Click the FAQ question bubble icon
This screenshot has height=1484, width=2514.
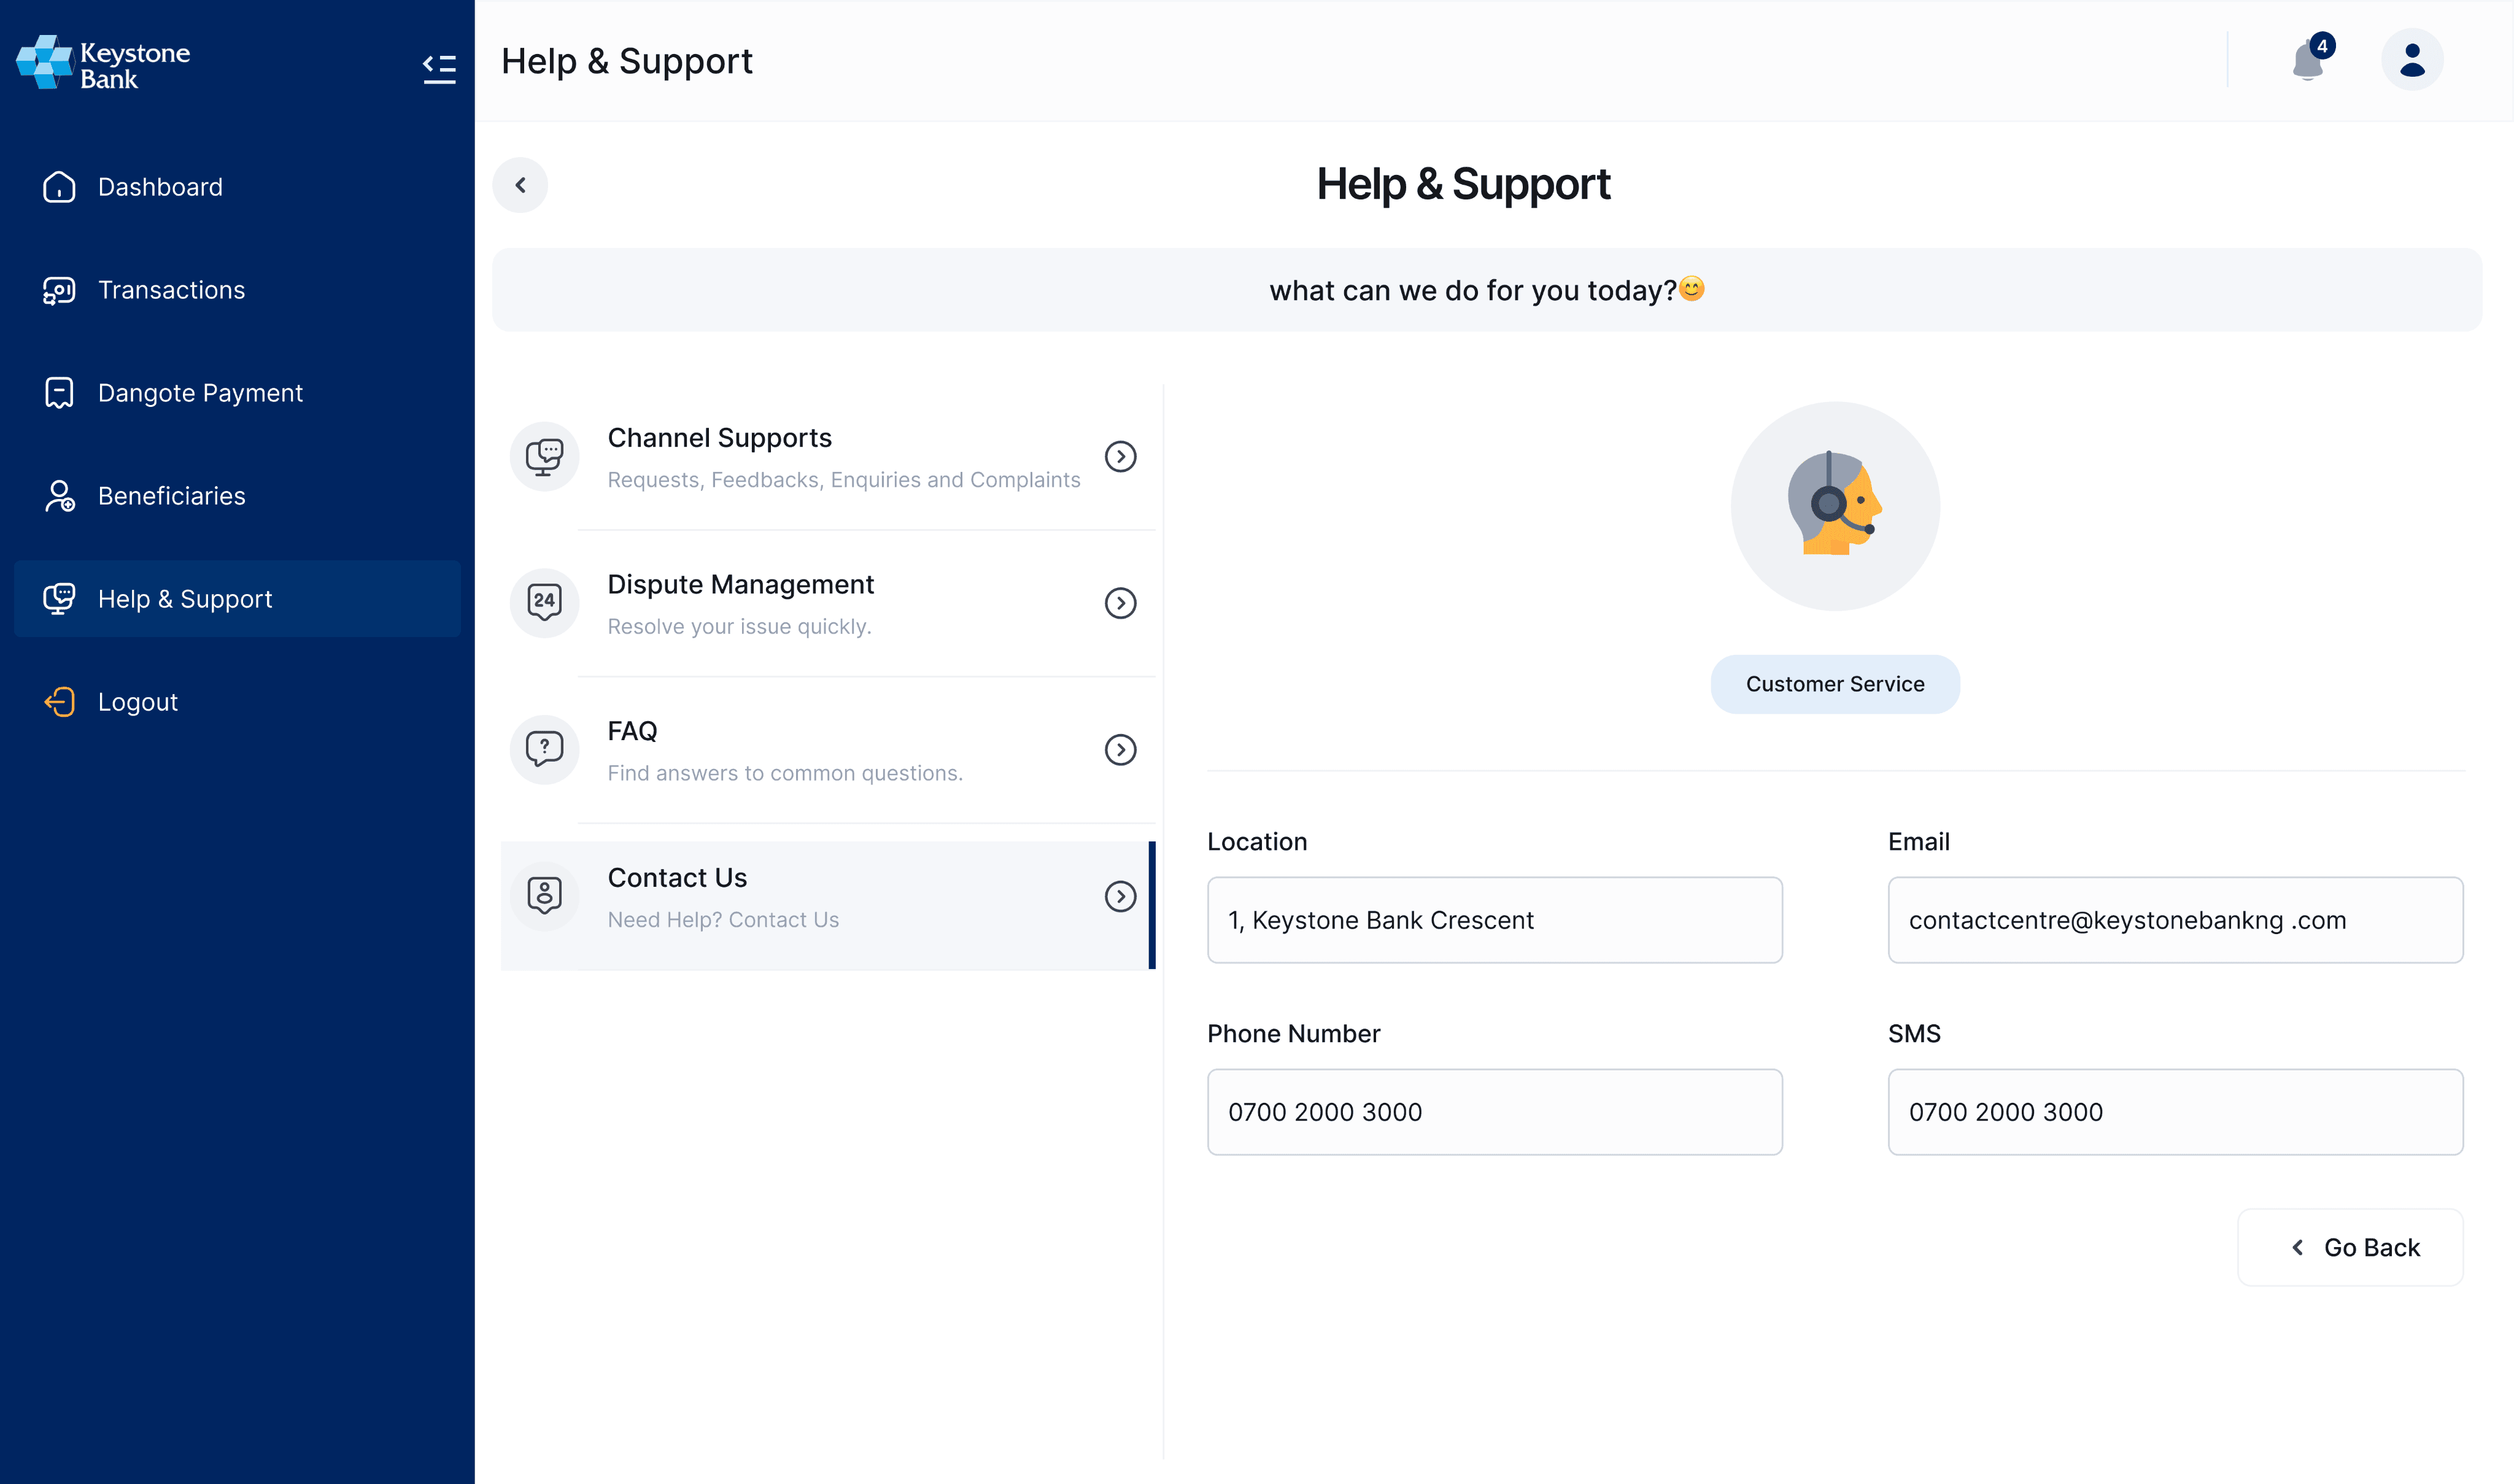[x=545, y=750]
